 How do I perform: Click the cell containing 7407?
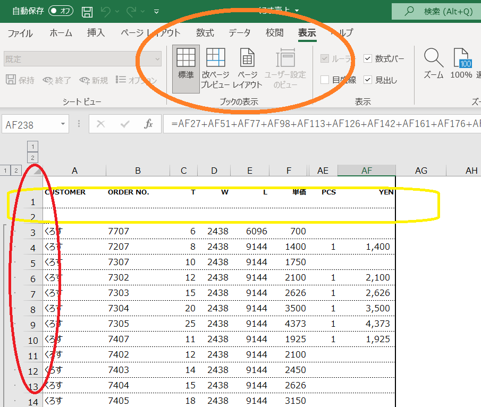point(138,339)
